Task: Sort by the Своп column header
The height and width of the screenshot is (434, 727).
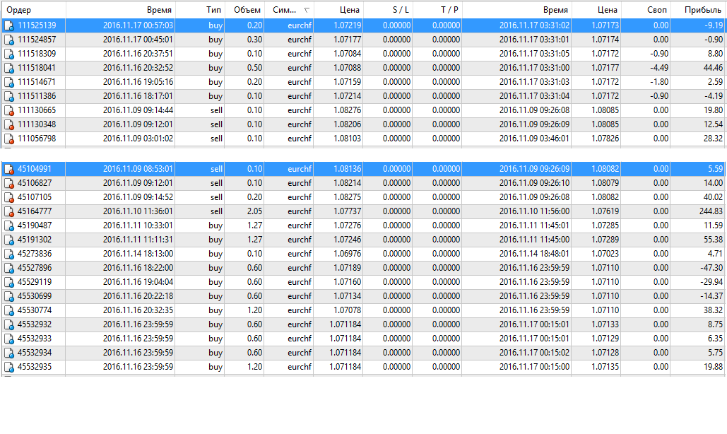Action: [x=646, y=10]
